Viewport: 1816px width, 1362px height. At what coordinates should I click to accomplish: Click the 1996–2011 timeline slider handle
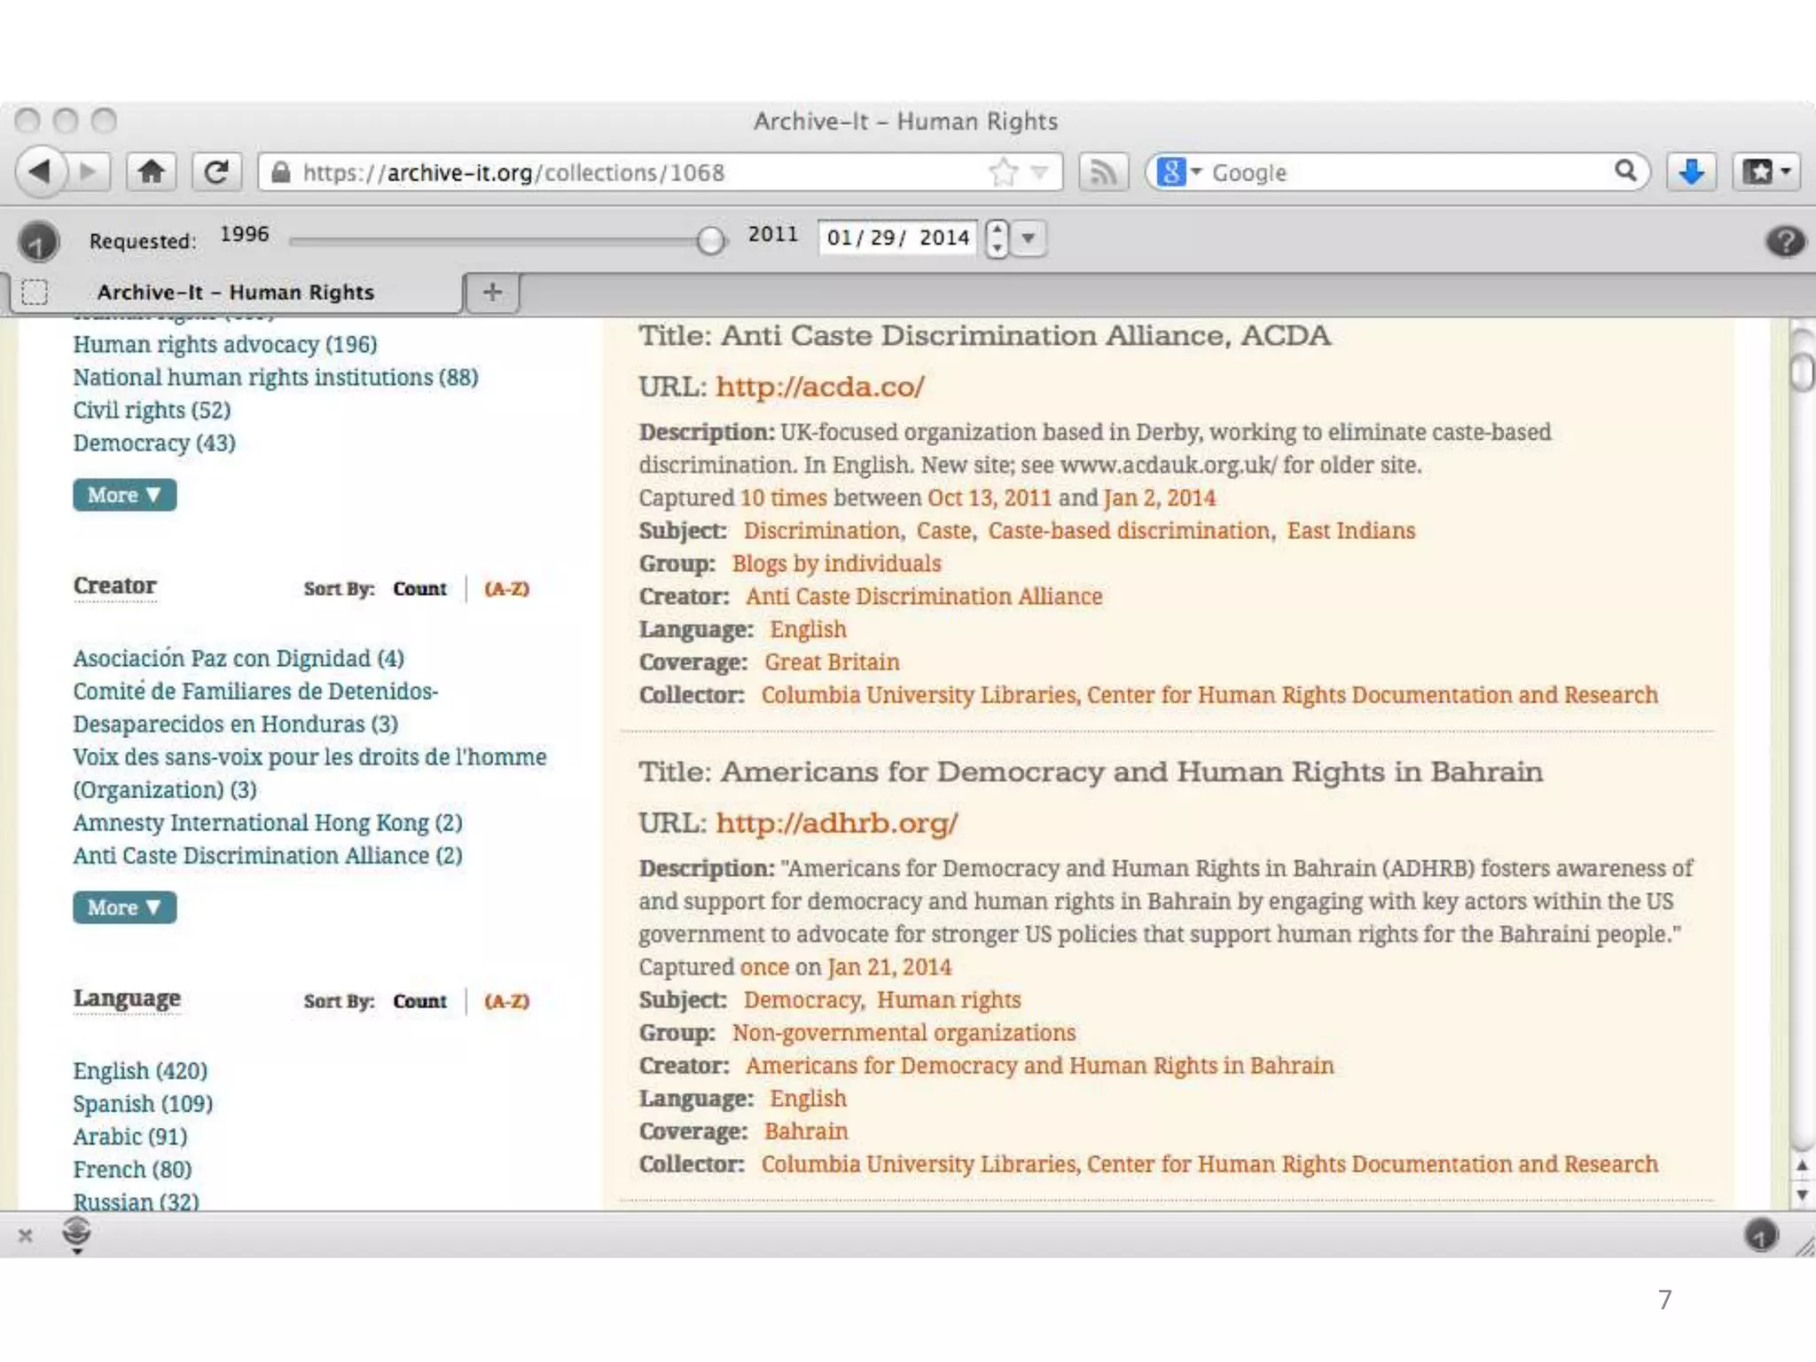coord(709,239)
